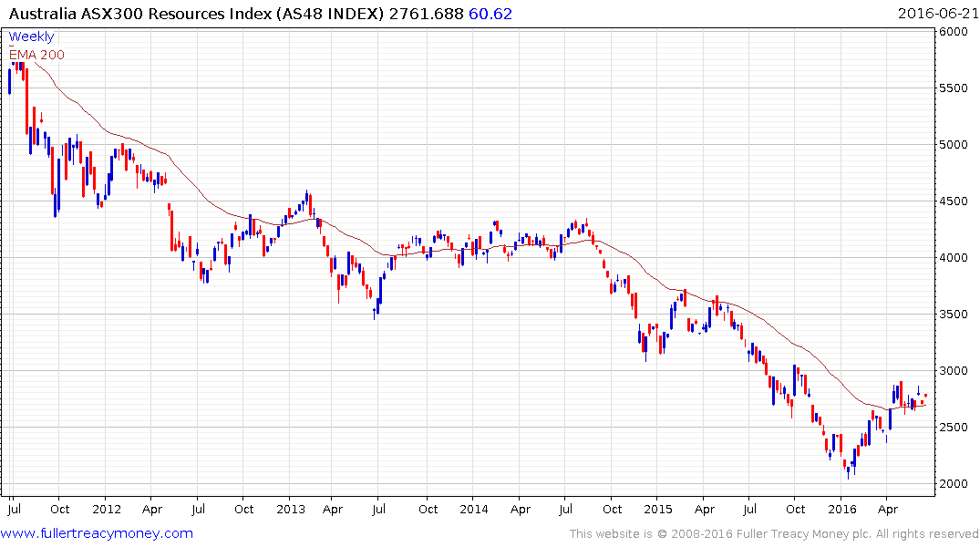The width and height of the screenshot is (980, 547).
Task: Select the 2015 x-axis label
Action: [658, 509]
